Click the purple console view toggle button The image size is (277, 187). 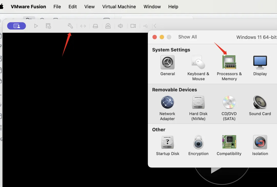[x=16, y=26]
